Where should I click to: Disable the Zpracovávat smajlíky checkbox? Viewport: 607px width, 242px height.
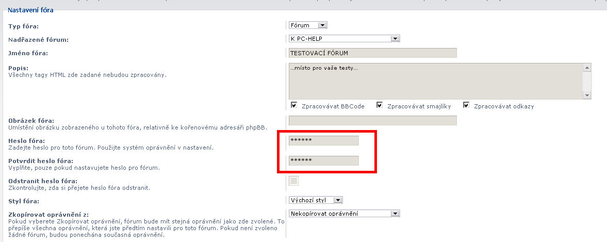(x=380, y=105)
